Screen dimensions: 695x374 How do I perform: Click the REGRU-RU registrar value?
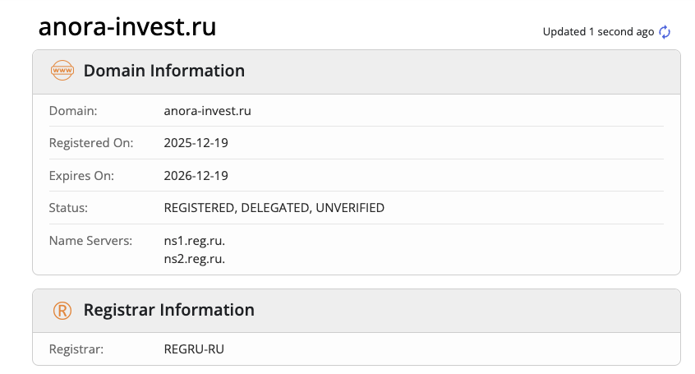(194, 349)
